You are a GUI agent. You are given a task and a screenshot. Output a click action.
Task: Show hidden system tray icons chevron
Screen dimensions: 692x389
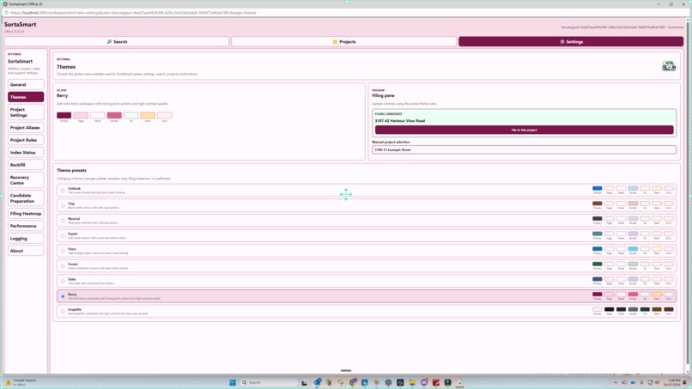coord(616,382)
